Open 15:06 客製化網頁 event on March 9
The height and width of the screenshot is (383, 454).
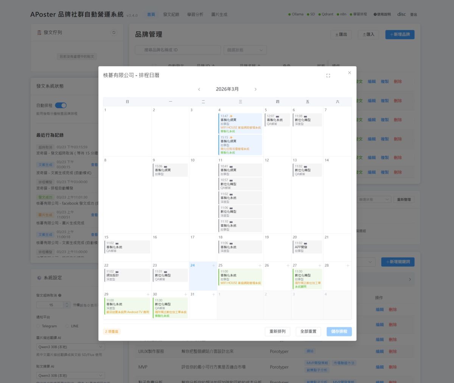click(170, 170)
